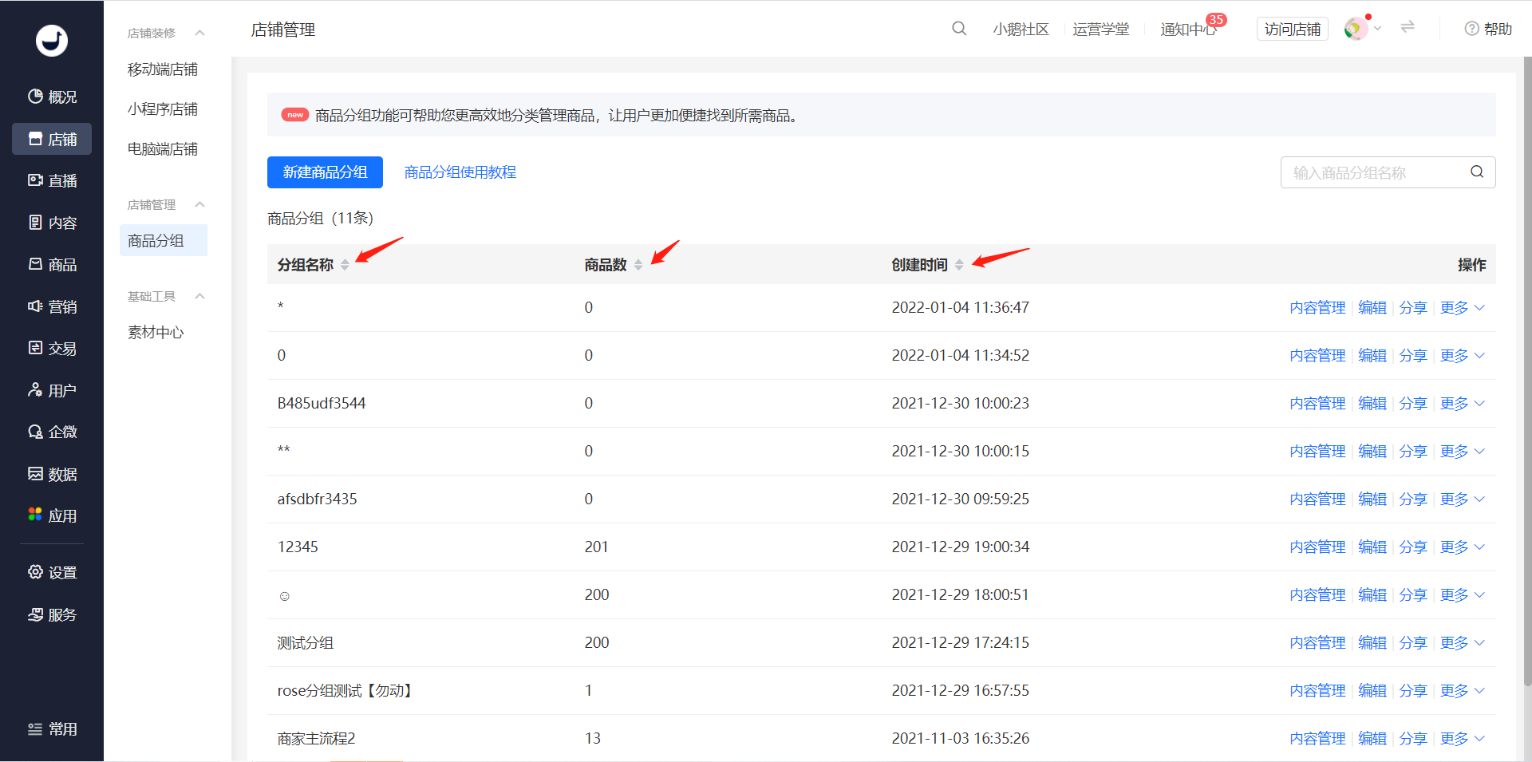Go to 数据 in left sidebar
1532x762 pixels.
(x=52, y=475)
